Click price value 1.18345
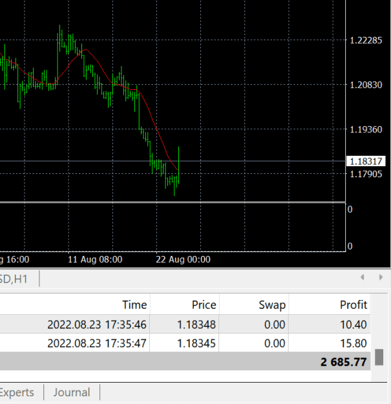This screenshot has width=391, height=404. click(196, 343)
